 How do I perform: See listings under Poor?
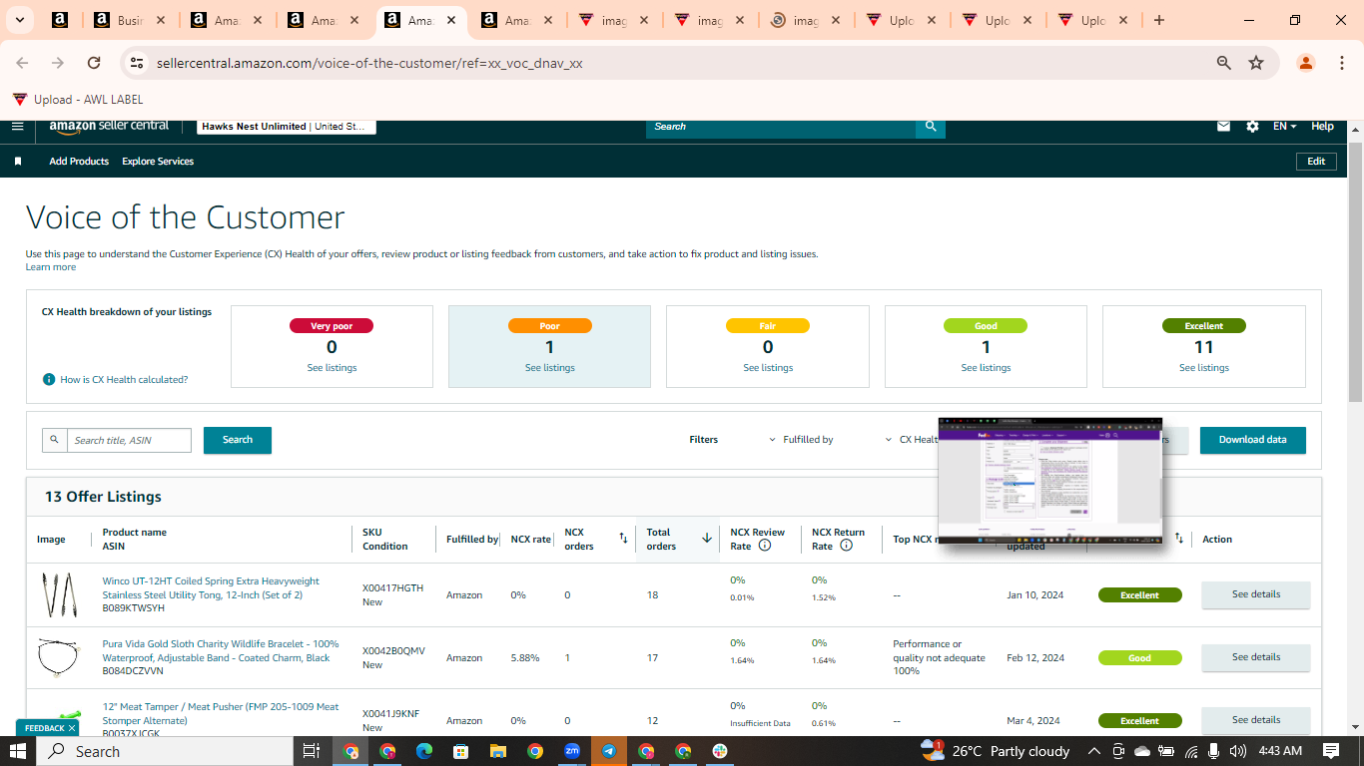click(549, 368)
